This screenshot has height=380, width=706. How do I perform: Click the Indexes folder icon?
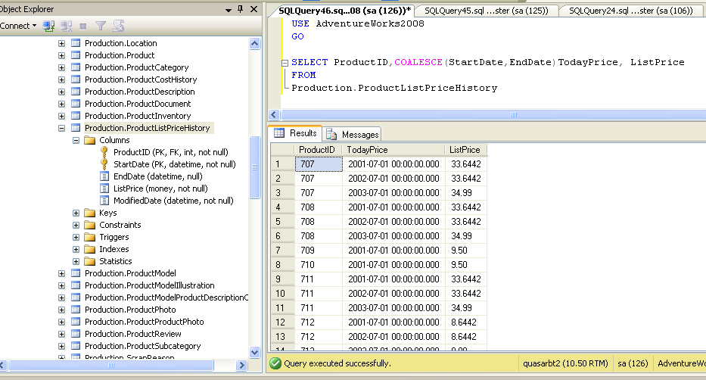click(90, 250)
